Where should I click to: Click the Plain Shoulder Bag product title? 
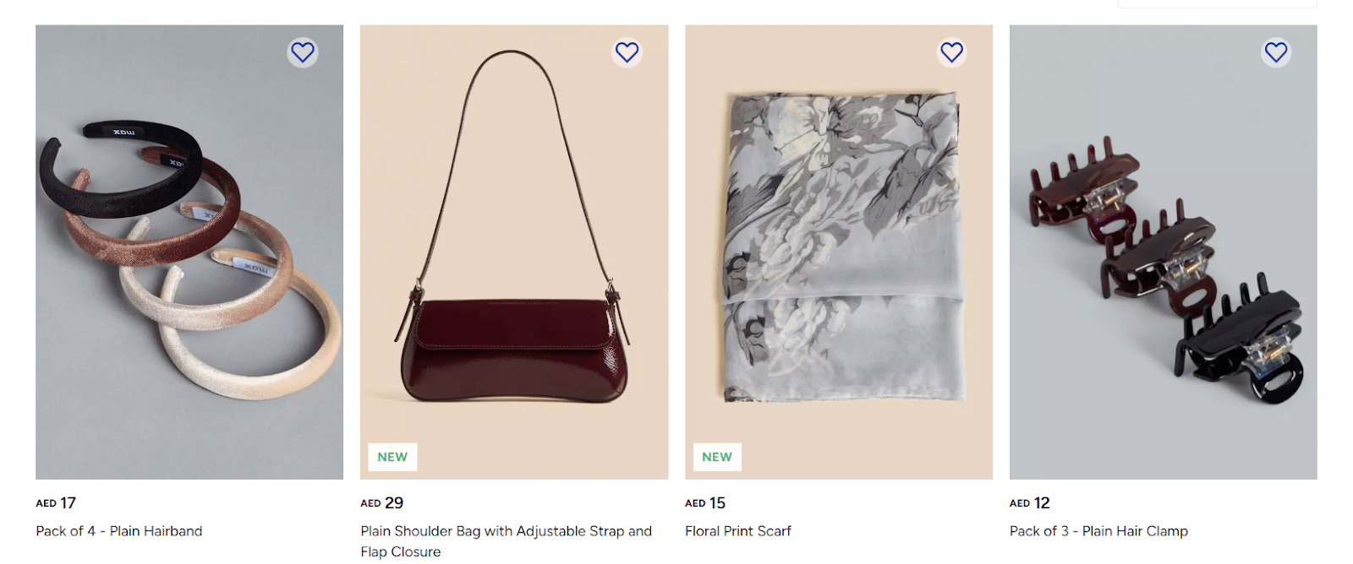click(x=506, y=531)
